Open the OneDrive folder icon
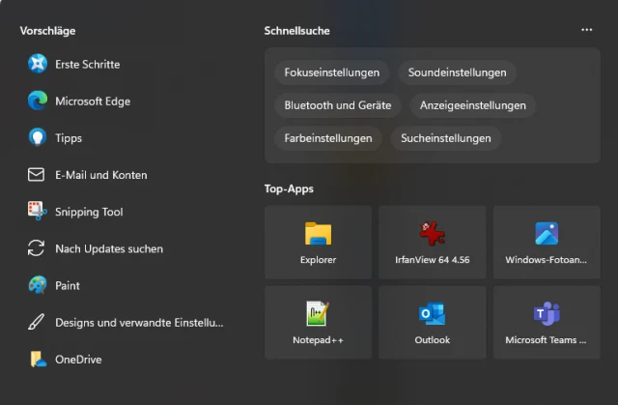 [x=39, y=360]
